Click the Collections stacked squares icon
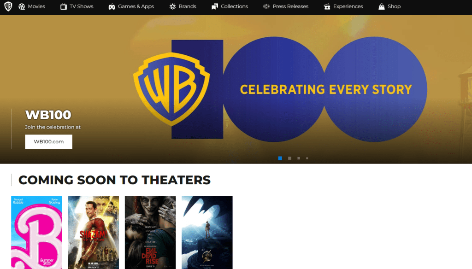The height and width of the screenshot is (269, 472). (x=215, y=6)
